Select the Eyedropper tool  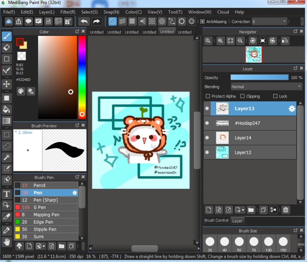[x=7, y=230]
